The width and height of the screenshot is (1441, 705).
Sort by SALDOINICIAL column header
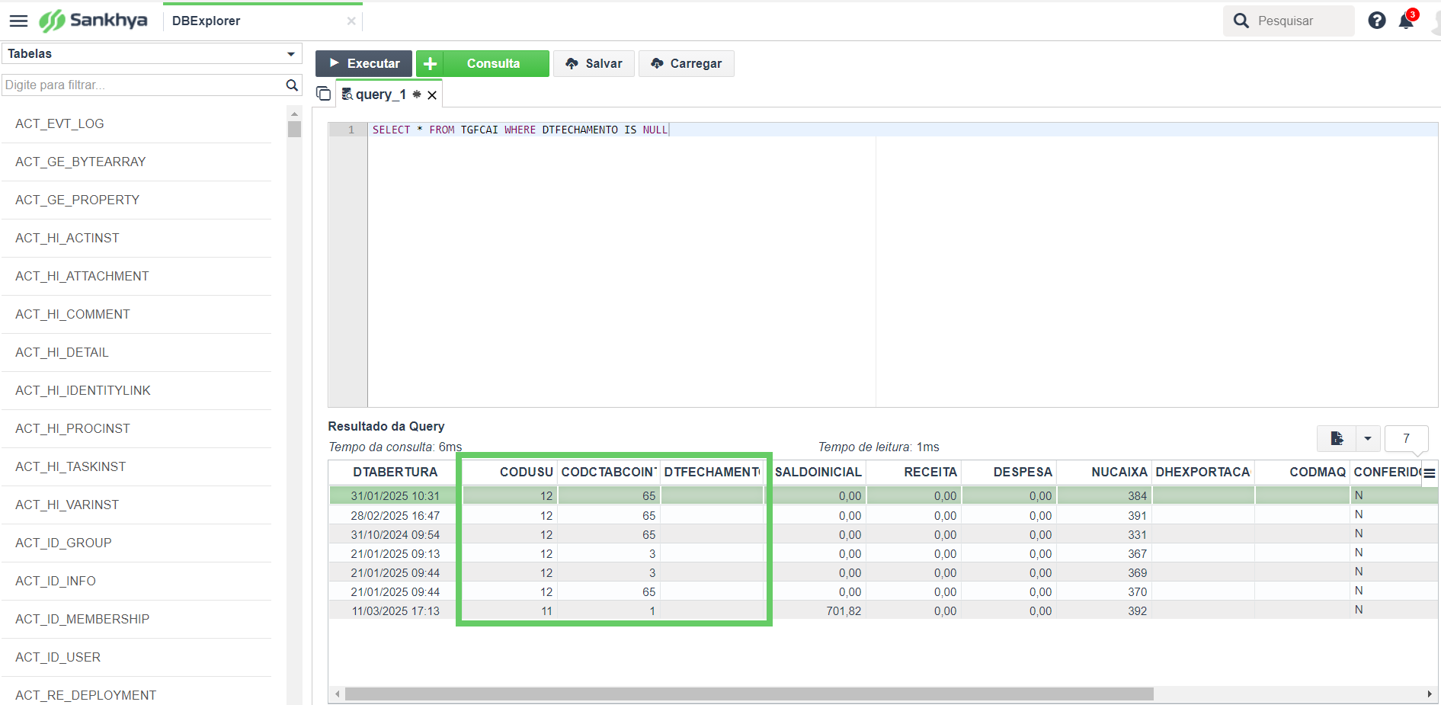[x=818, y=472]
